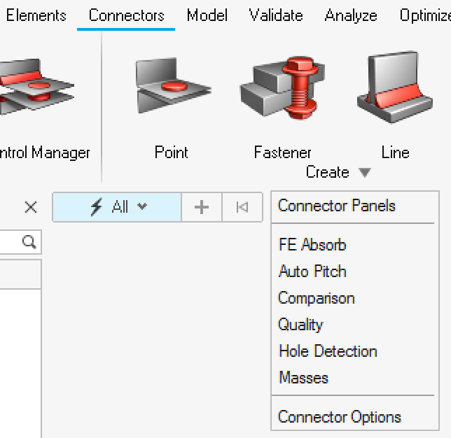The width and height of the screenshot is (451, 438).
Task: Select Comparison in Connector Panels
Action: point(317,298)
